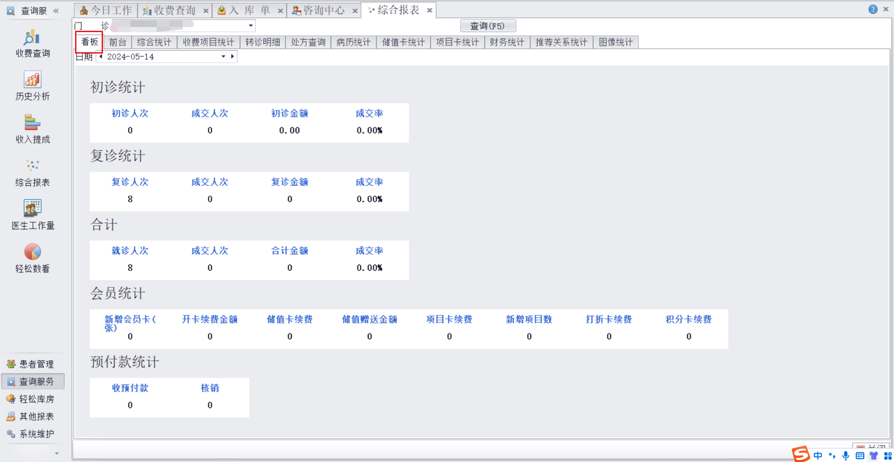Click the 复诊人次 value 8
This screenshot has height=462, width=894.
coord(130,199)
